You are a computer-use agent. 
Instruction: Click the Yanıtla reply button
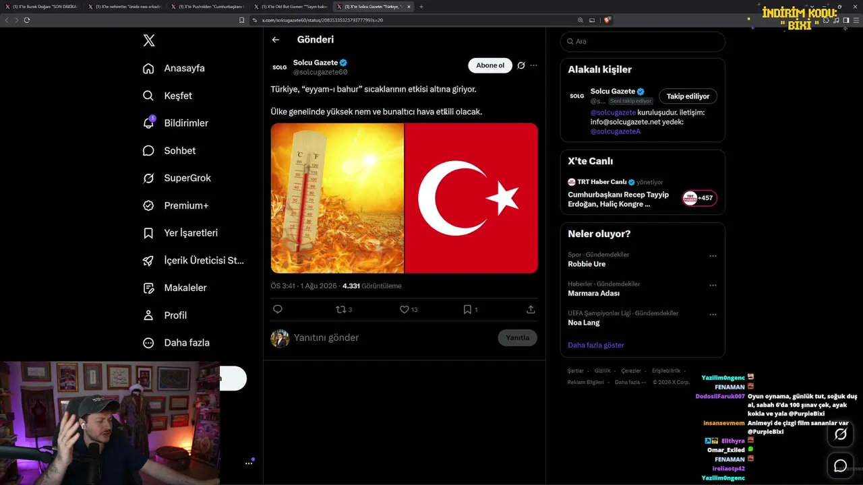[x=518, y=337]
